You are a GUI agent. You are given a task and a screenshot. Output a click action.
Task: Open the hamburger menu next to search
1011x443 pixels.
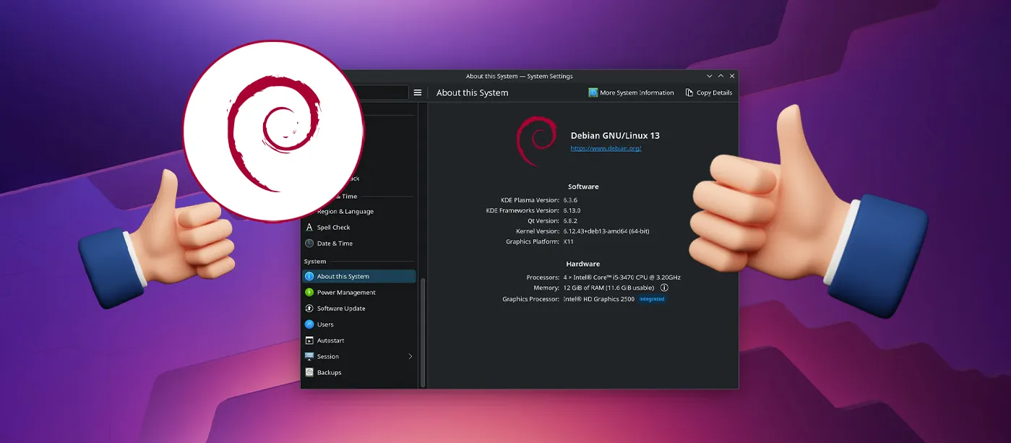pyautogui.click(x=418, y=93)
